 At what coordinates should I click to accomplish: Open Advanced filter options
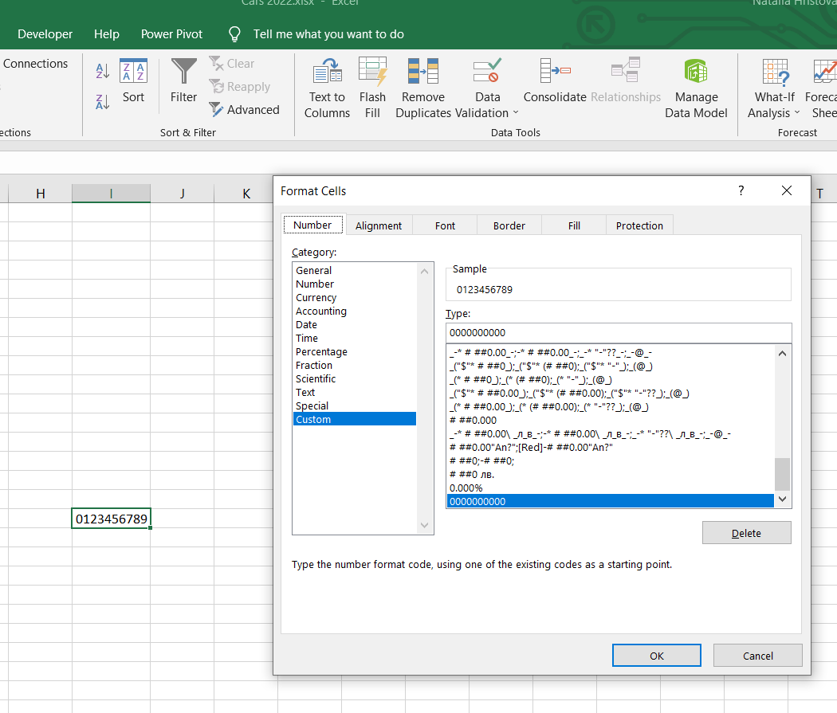(x=245, y=110)
